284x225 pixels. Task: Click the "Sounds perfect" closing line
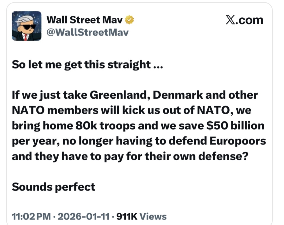(53, 187)
